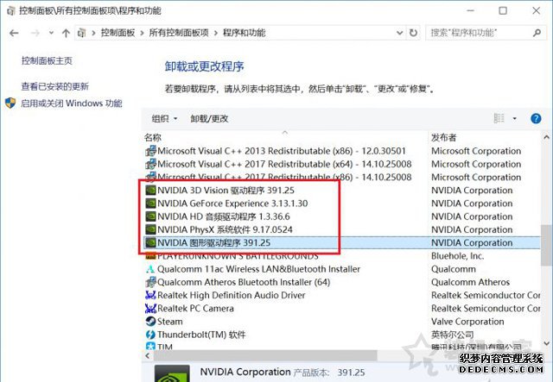Image resolution: width=553 pixels, height=382 pixels.
Task: Open view options dropdown arrow
Action: (x=515, y=119)
